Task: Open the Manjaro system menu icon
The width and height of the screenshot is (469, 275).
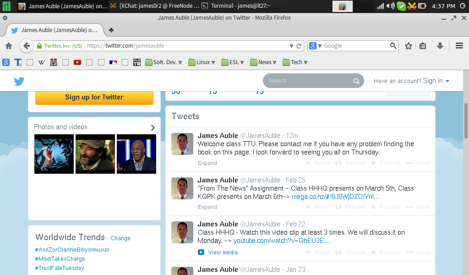Action: [6, 6]
